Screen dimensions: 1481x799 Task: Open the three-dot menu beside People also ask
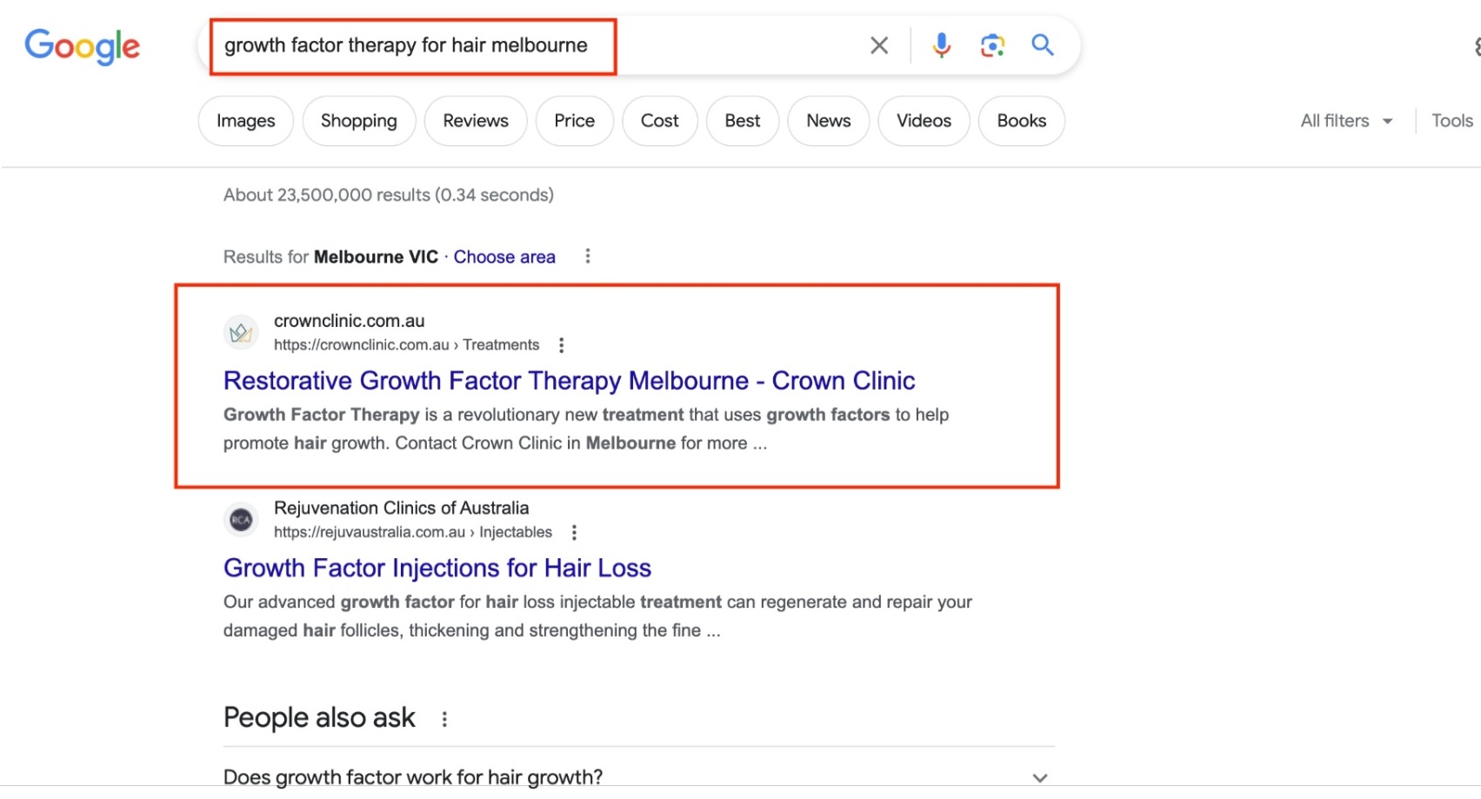444,719
